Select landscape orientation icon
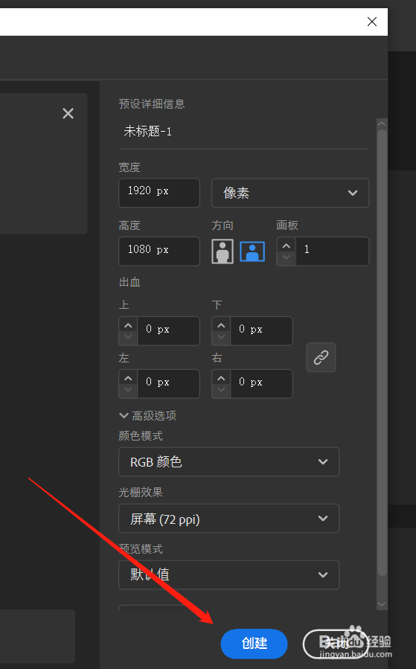 252,252
